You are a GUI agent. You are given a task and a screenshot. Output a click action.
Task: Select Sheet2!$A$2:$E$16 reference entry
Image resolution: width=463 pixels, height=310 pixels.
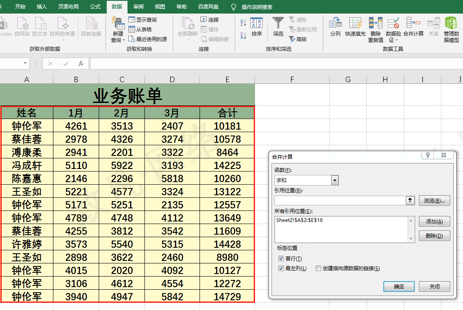[x=299, y=220]
